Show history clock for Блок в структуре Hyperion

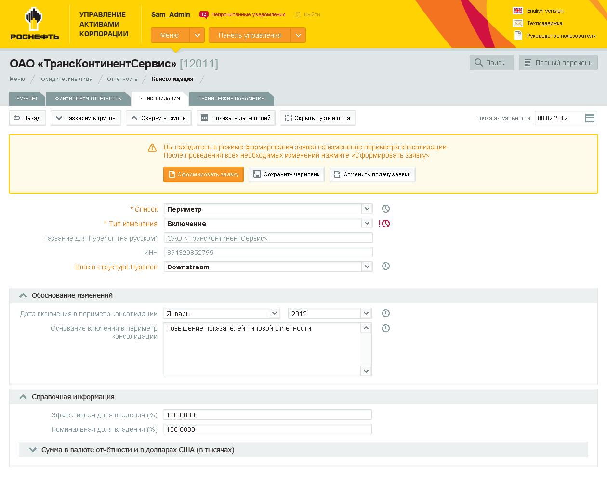pyautogui.click(x=386, y=266)
